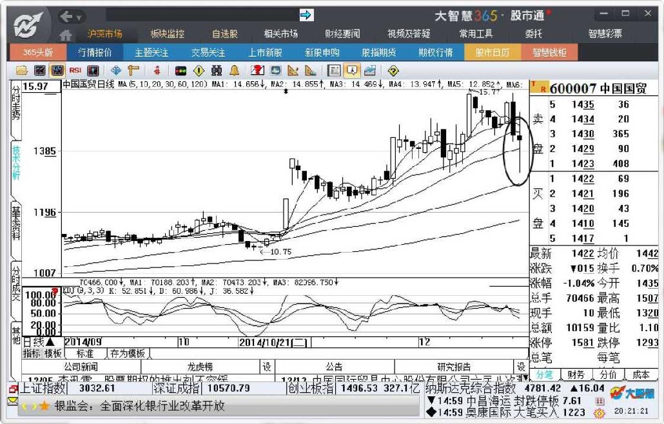The width and height of the screenshot is (664, 424).
Task: Open the 财经要闻 menu
Action: 342,34
